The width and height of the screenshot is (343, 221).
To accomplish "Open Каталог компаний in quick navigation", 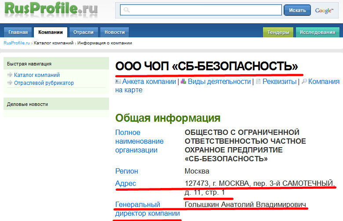I will pyautogui.click(x=37, y=75).
